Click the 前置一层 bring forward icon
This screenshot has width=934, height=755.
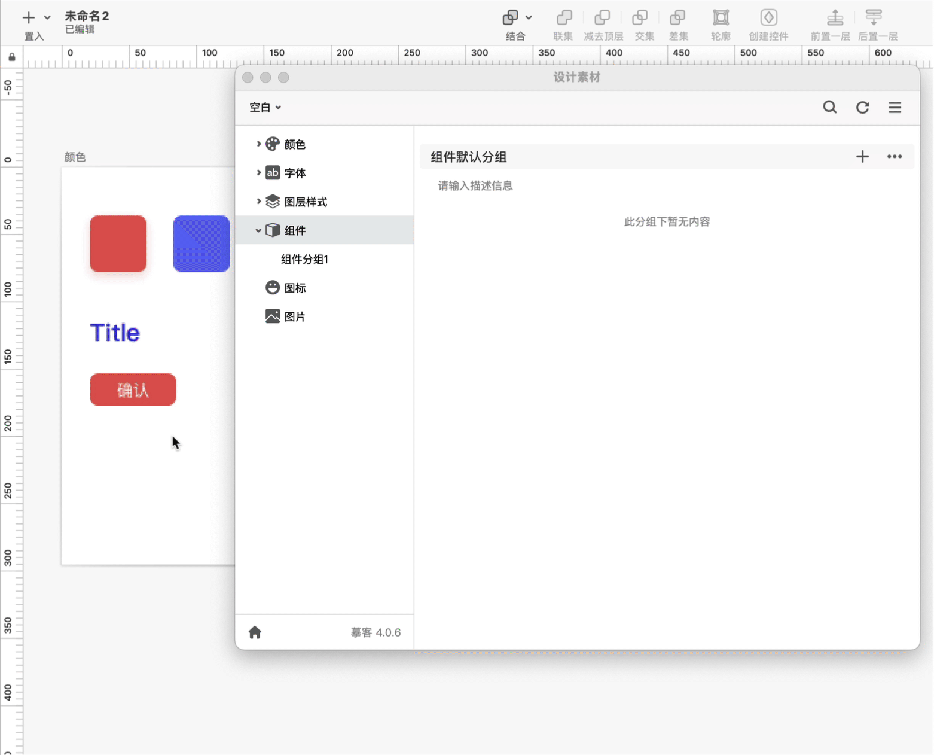pos(835,18)
